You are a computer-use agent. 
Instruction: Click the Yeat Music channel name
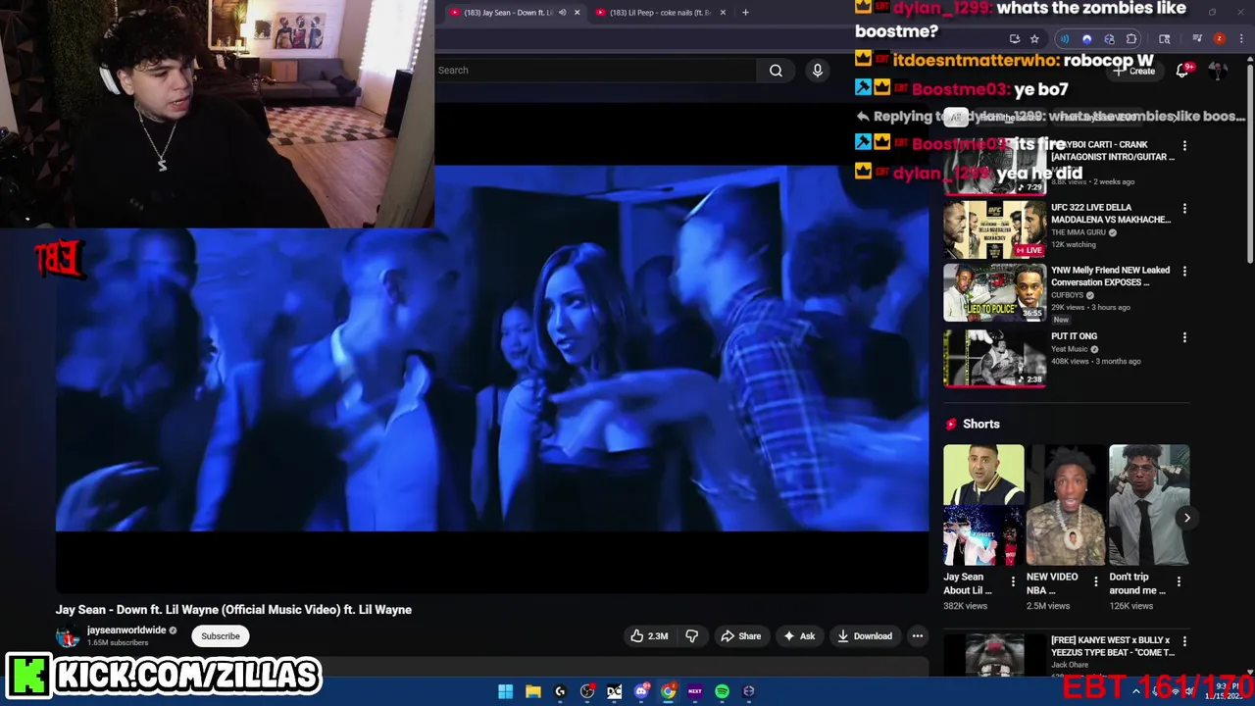[1069, 349]
